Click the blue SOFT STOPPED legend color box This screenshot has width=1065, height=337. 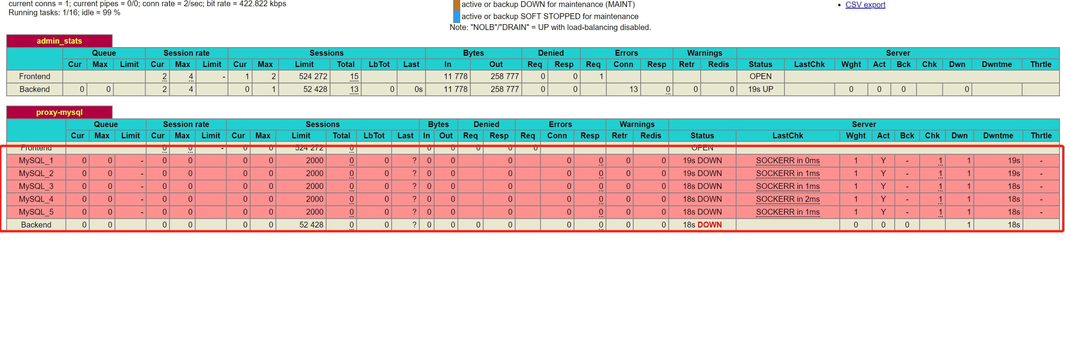456,16
